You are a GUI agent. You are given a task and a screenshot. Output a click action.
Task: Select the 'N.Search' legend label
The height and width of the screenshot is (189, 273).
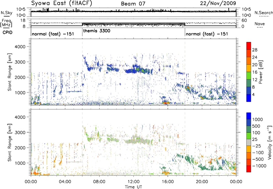(x=263, y=13)
